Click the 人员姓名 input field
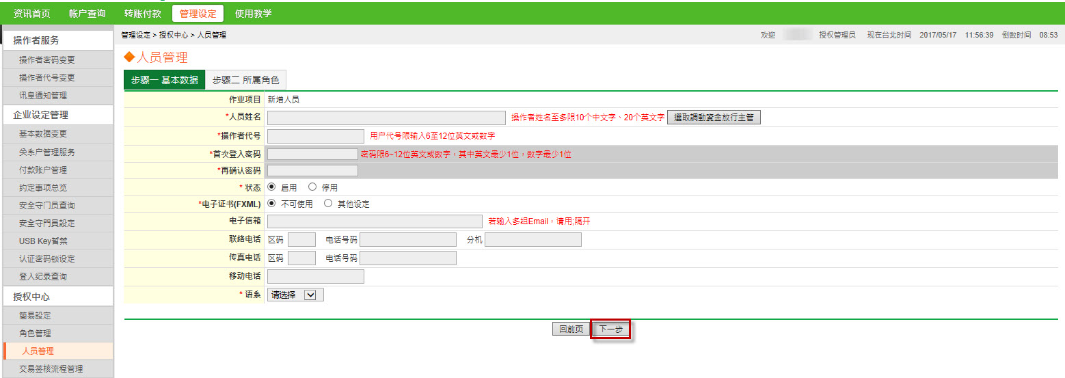1065x378 pixels. click(x=386, y=118)
